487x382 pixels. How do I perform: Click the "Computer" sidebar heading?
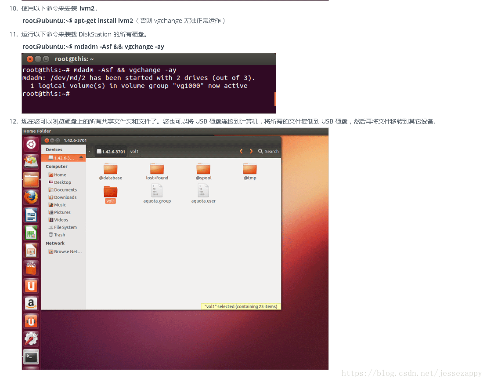(x=57, y=166)
